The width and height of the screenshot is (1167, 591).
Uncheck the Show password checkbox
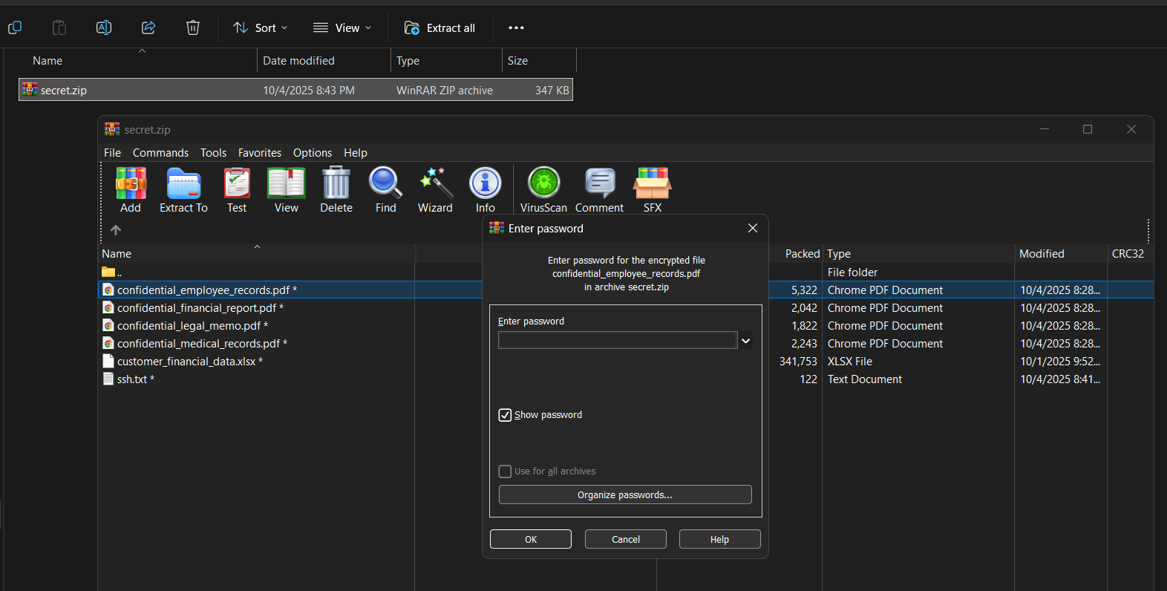click(x=506, y=415)
